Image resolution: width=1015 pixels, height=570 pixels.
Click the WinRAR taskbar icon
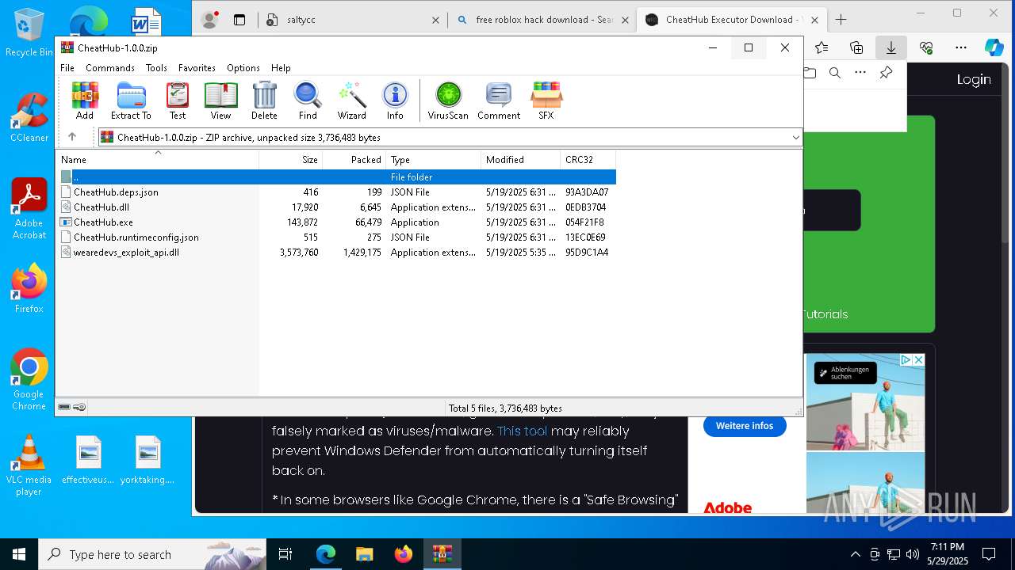click(x=442, y=554)
